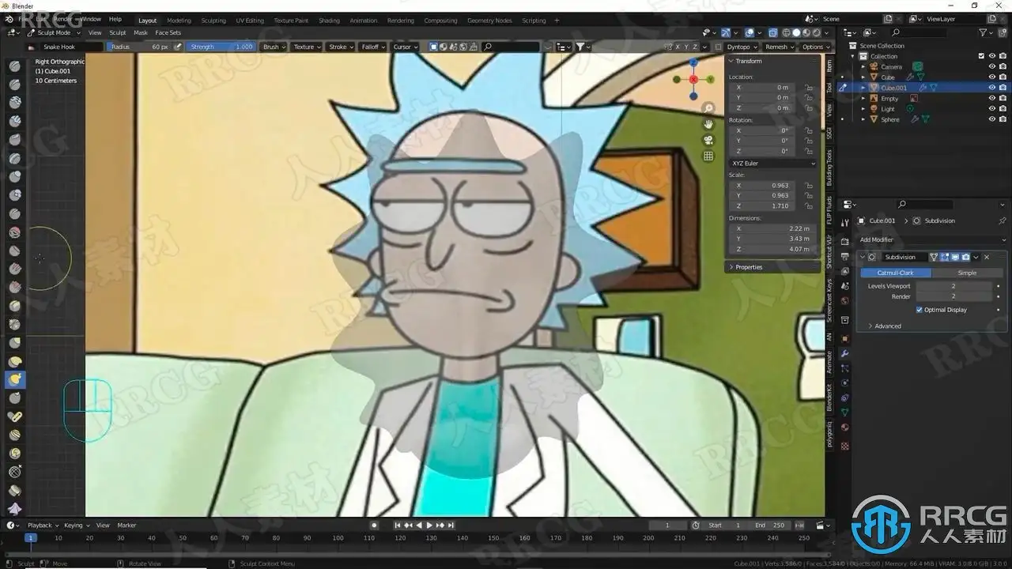Image resolution: width=1012 pixels, height=569 pixels.
Task: Select Simple subdivision type
Action: click(967, 273)
